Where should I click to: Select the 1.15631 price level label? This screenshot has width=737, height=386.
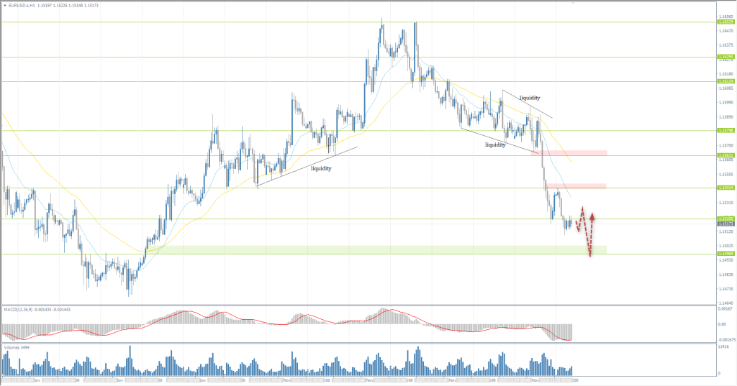pyautogui.click(x=725, y=155)
